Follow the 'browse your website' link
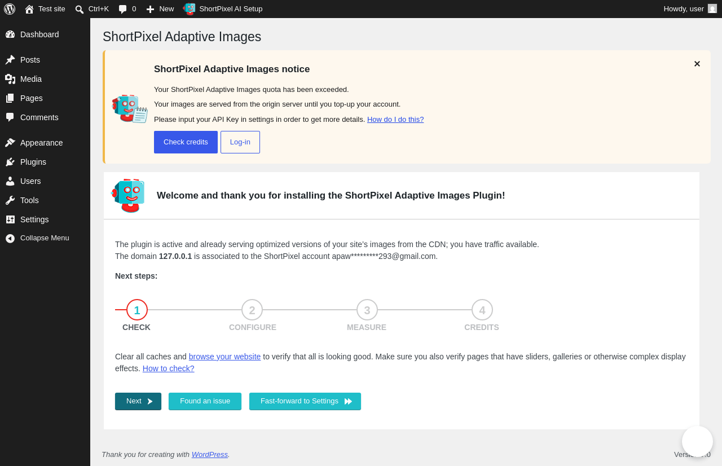 224,357
